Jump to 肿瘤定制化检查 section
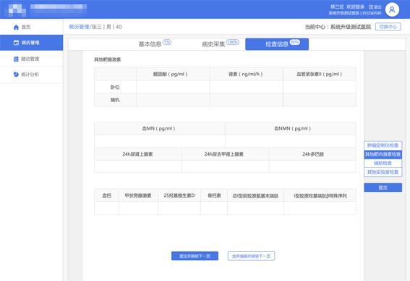The width and height of the screenshot is (410, 281). (x=383, y=146)
